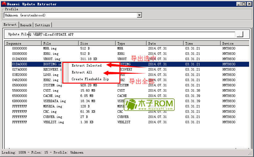Image resolution: width=254 pixels, height=157 pixels.
Task: Sort by the Sequence column header
Action: 23,43
